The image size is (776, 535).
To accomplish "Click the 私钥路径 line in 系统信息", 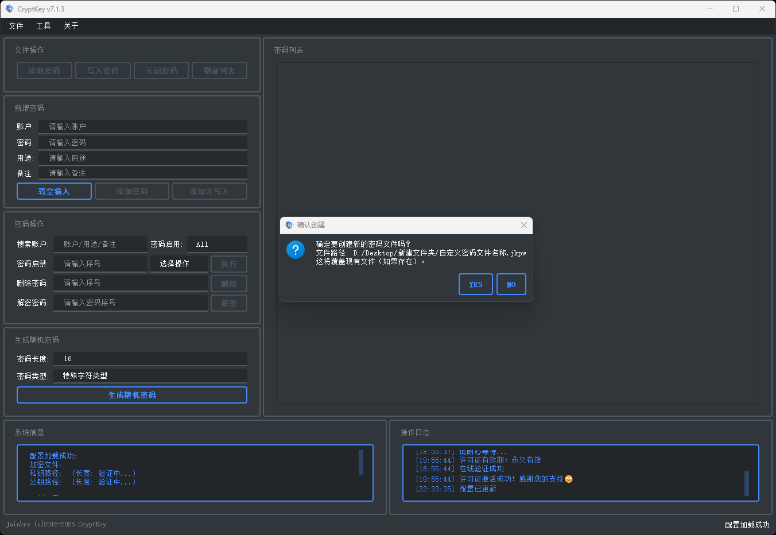I will coord(83,473).
